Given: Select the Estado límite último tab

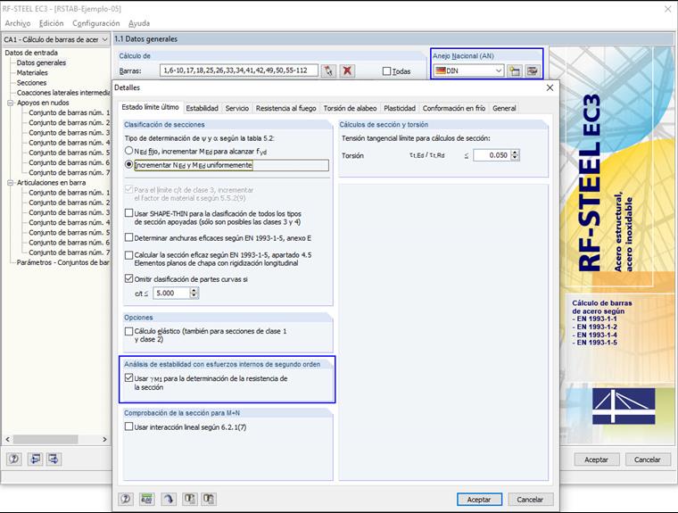Looking at the screenshot, I should click(x=150, y=107).
